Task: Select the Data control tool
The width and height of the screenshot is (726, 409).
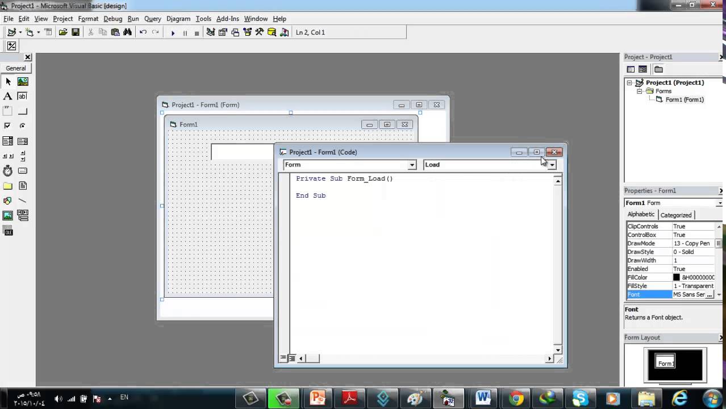Action: coord(23,215)
